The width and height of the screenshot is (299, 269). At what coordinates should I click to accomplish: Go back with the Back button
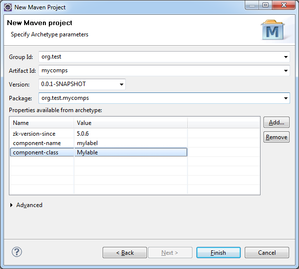125,253
